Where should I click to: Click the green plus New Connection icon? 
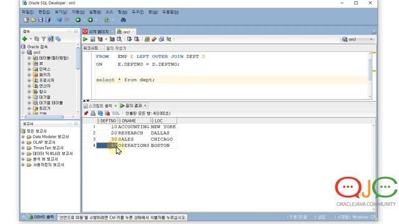tap(24, 39)
